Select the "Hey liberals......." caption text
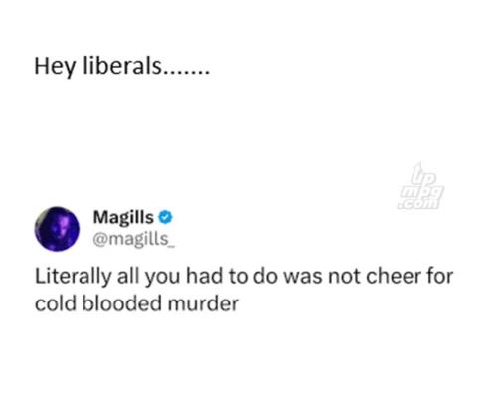Screen dimensions: 497x401 [122, 67]
